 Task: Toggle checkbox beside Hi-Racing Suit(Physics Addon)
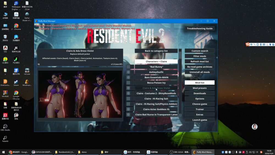(x=128, y=104)
